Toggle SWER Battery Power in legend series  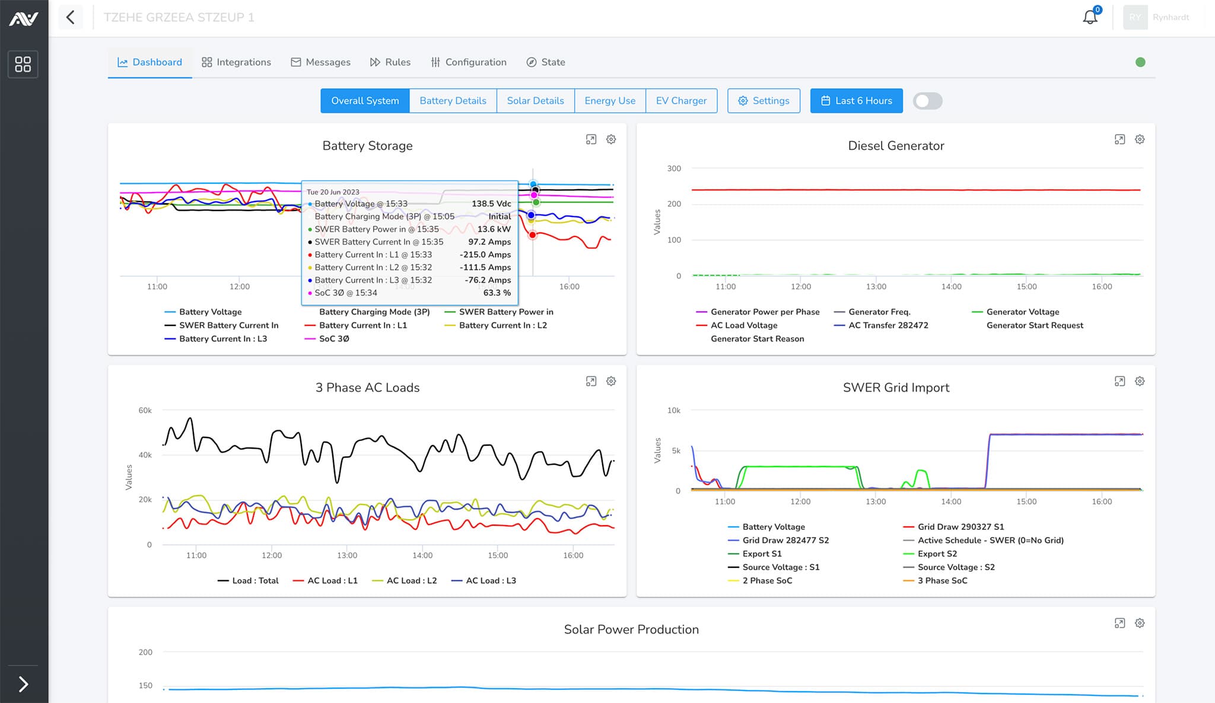click(499, 312)
